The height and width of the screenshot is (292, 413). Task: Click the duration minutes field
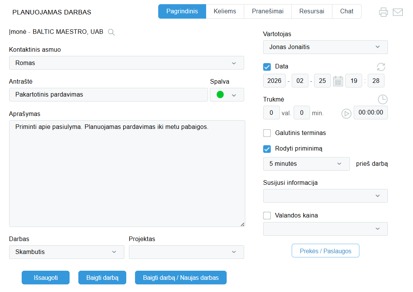(x=302, y=113)
